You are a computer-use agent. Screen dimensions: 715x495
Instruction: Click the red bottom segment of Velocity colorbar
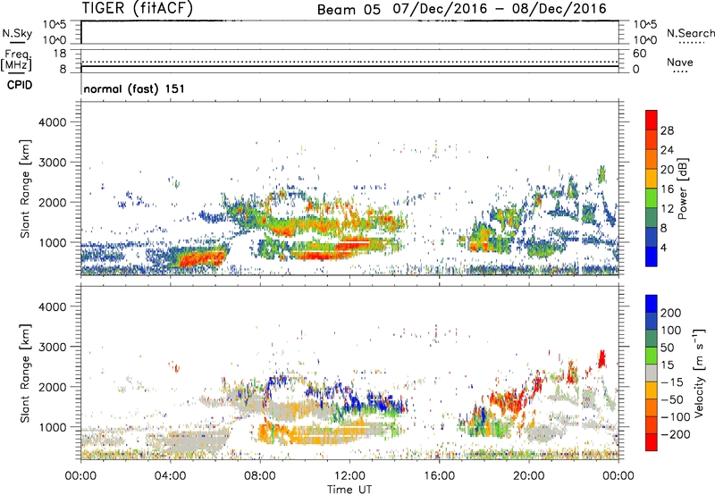click(x=652, y=442)
